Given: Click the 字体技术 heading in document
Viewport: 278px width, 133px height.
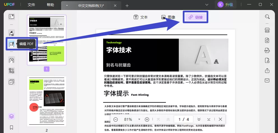Looking at the screenshot, I should pos(119,50).
